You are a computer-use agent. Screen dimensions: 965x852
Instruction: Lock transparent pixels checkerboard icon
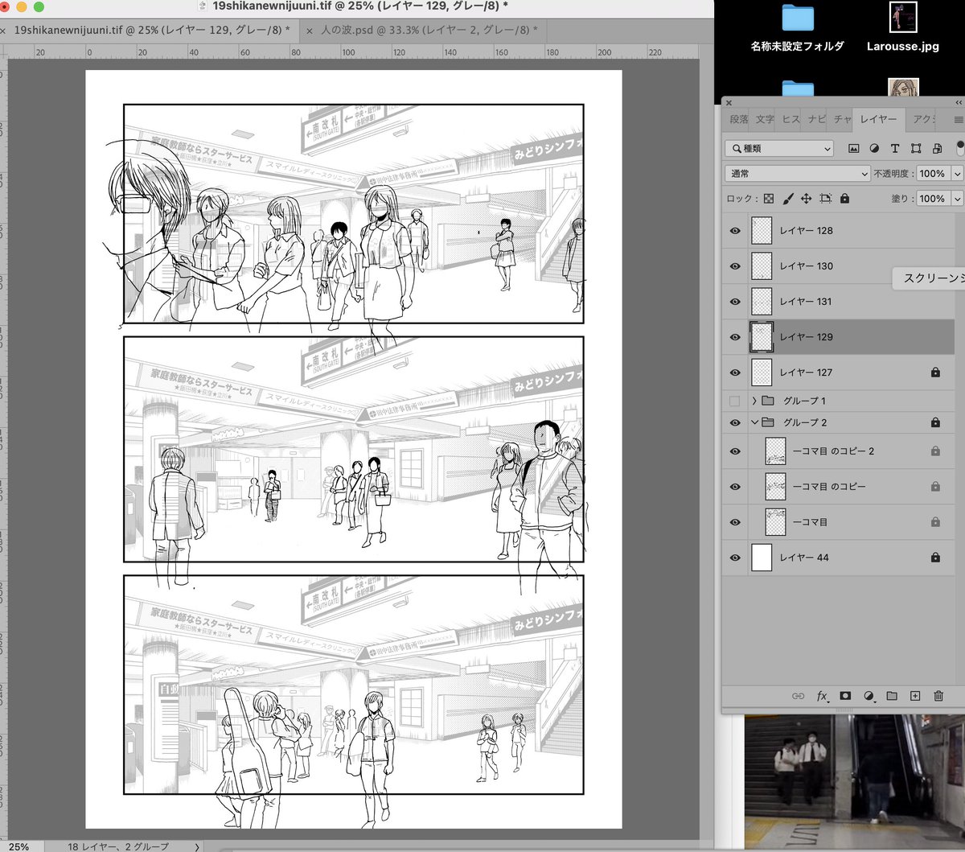769,198
